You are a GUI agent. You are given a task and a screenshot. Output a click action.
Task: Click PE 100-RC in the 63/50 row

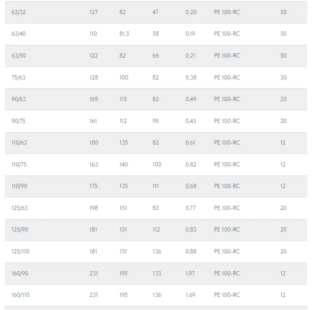(x=227, y=56)
